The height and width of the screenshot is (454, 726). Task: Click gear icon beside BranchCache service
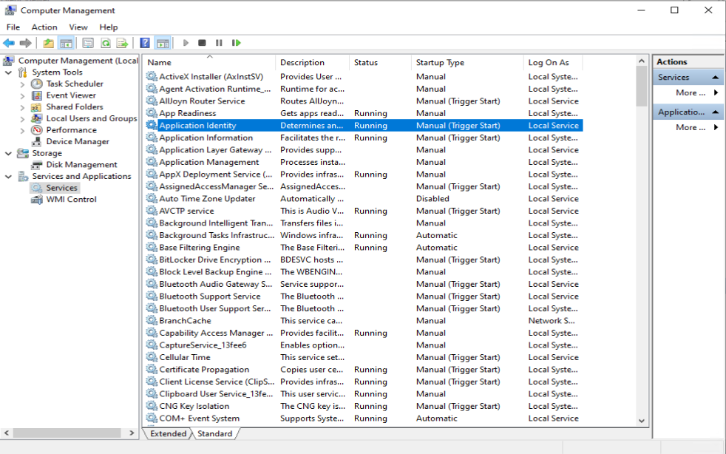coord(152,320)
